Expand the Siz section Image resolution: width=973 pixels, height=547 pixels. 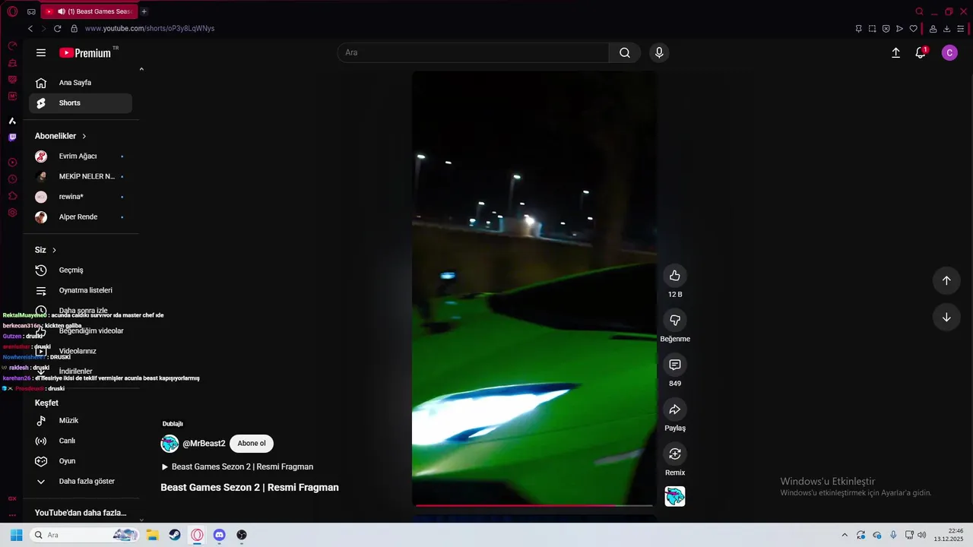(46, 250)
